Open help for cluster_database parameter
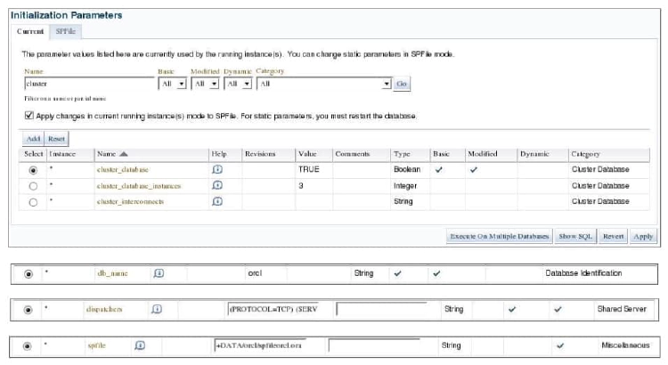668x365 pixels. [x=217, y=169]
